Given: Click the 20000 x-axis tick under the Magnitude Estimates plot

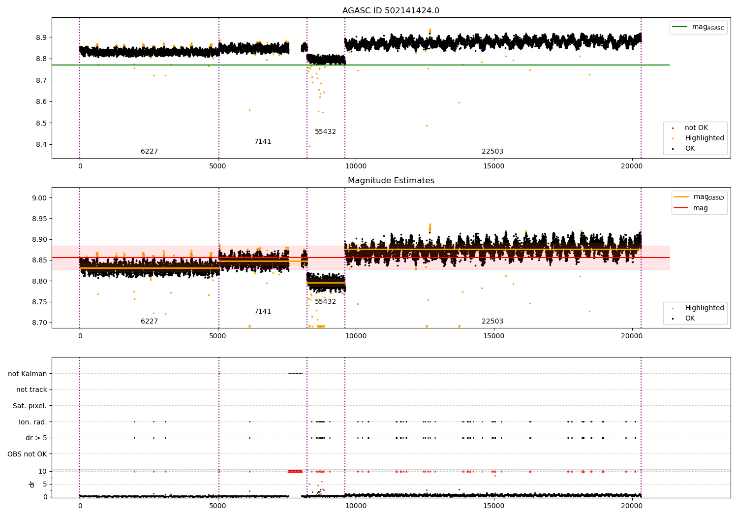Looking at the screenshot, I should pyautogui.click(x=632, y=336).
